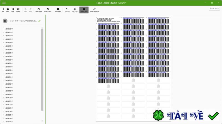Edit the Avery 3420 template with pencil icon
The height and width of the screenshot is (124, 222).
(x=40, y=21)
